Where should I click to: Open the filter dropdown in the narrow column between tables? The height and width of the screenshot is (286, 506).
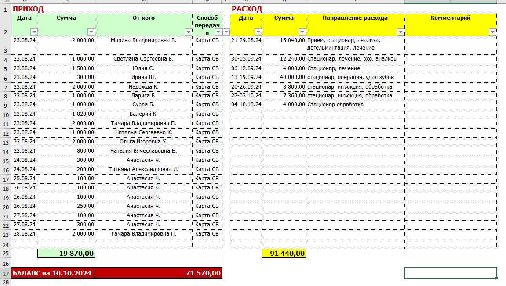tap(226, 32)
